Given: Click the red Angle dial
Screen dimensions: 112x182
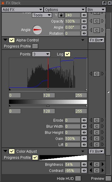Looking at the screenshot, I should [37, 30].
